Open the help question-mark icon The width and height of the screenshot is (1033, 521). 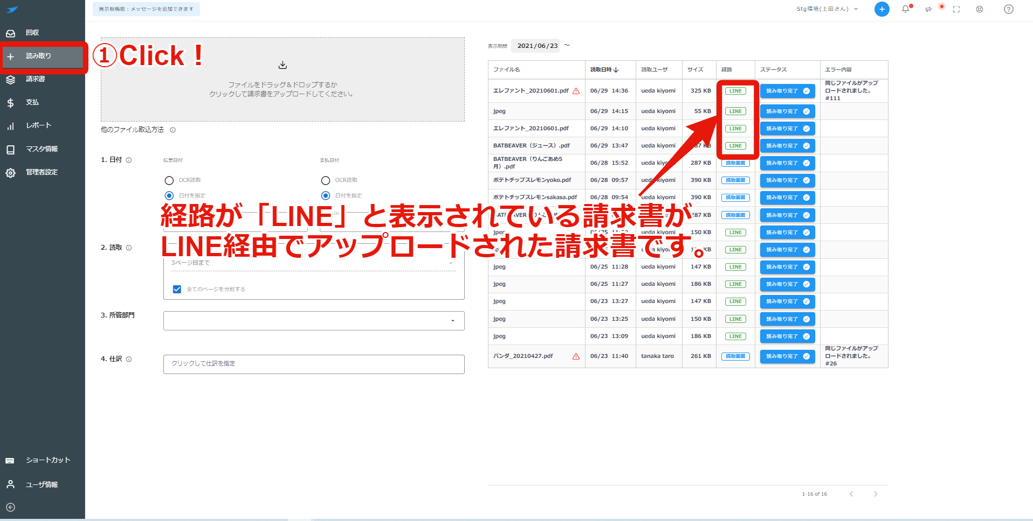pyautogui.click(x=1009, y=9)
